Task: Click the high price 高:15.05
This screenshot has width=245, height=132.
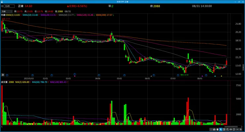Action: tap(28, 12)
